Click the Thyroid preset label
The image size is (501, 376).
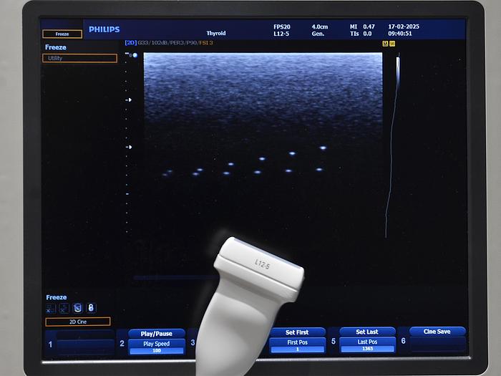[x=216, y=33]
